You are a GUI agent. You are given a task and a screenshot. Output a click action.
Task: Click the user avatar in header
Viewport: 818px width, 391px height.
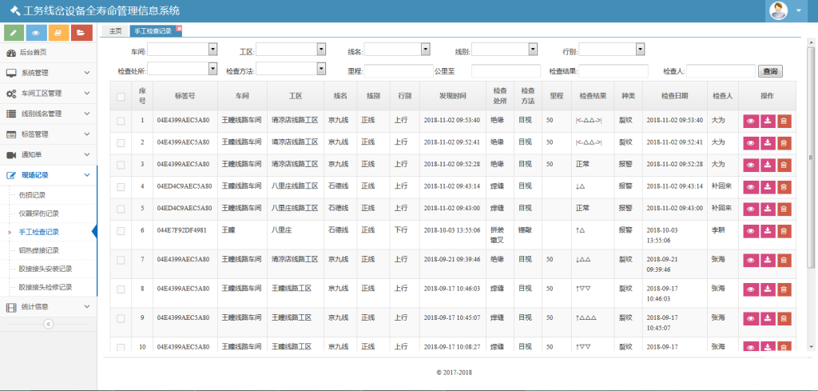pos(777,10)
